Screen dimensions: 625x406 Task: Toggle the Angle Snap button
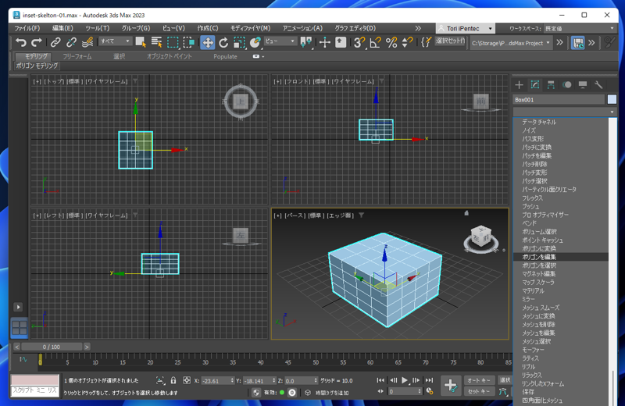376,42
